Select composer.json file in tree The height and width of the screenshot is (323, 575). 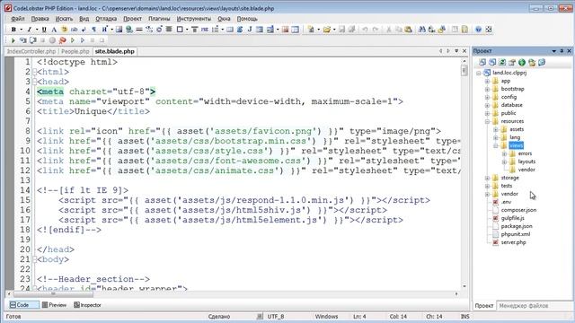pyautogui.click(x=518, y=210)
